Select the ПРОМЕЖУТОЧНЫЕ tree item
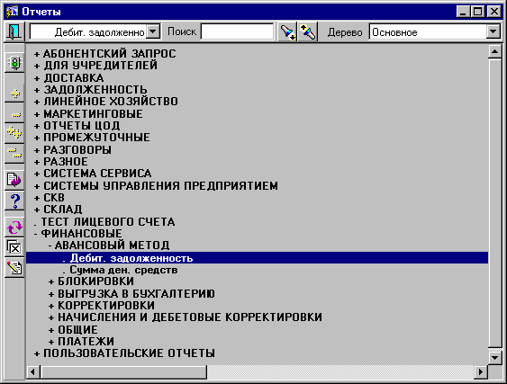Image resolution: width=507 pixels, height=384 pixels. coord(96,138)
